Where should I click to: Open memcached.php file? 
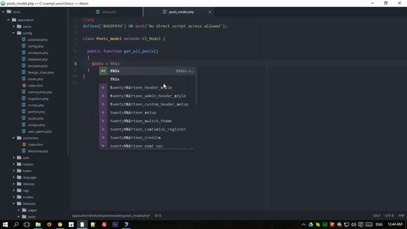pyautogui.click(x=39, y=92)
